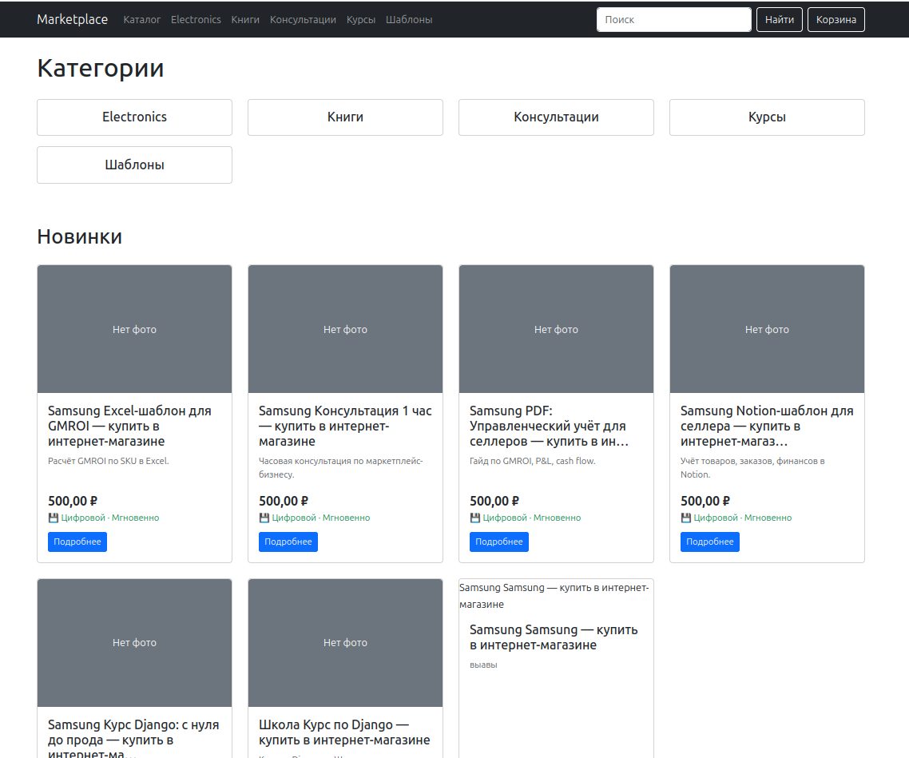Screen dimensions: 909x758
Task: Open Консультации navbar link
Action: 303,20
